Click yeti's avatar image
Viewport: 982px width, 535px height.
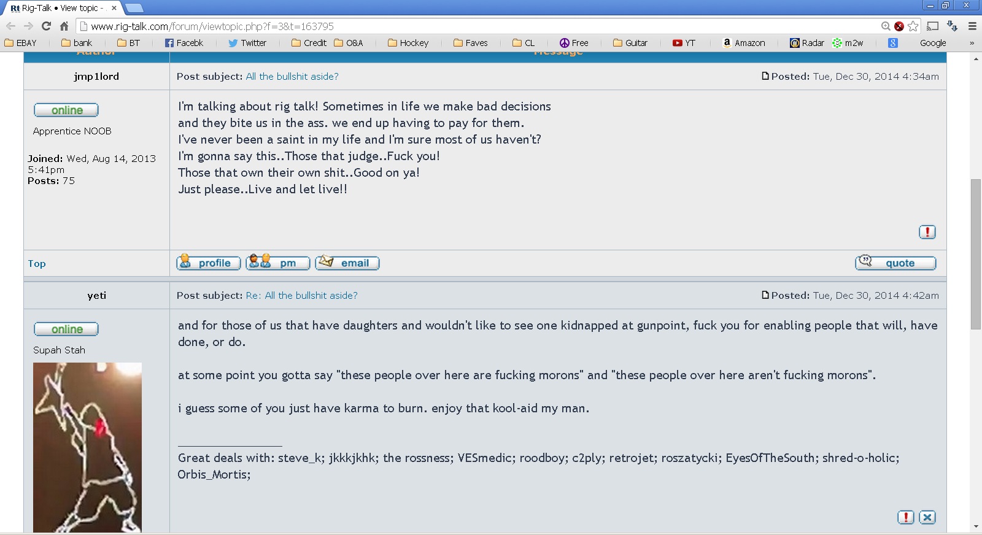pyautogui.click(x=87, y=447)
